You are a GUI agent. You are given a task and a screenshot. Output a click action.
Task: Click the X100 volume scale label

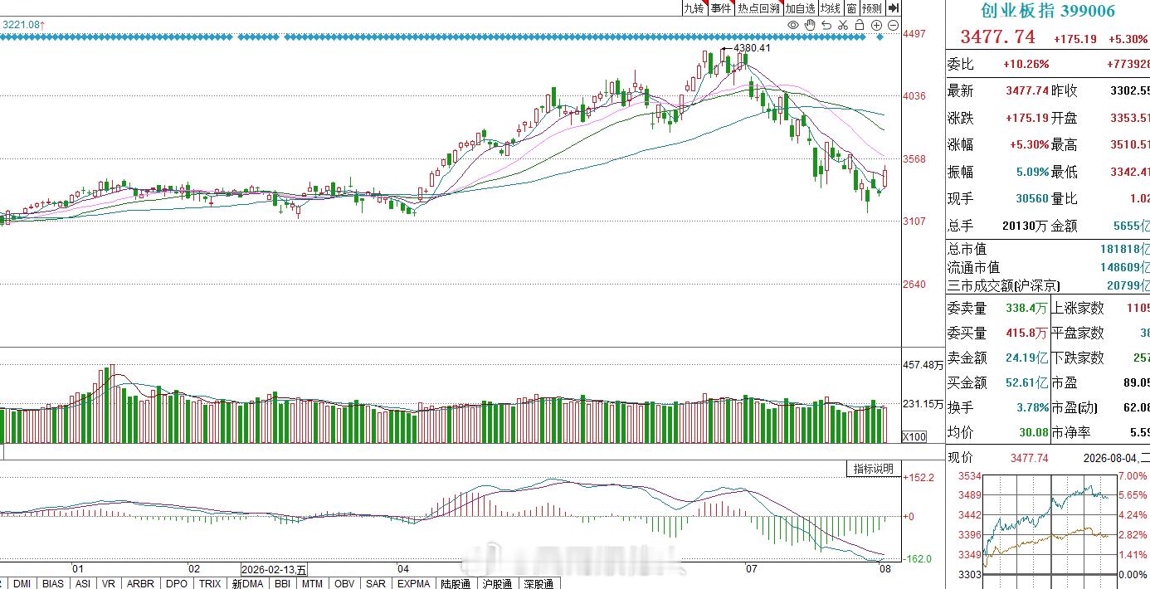(914, 436)
